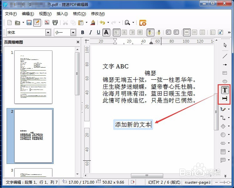Open dropdown arrow beside find magnifier
Screen dimensions: 234x188
[133, 23]
